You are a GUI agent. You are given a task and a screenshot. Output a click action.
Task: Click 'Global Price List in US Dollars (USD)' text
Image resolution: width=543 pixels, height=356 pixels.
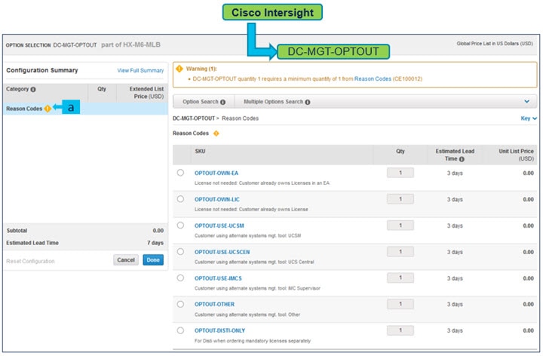point(495,44)
